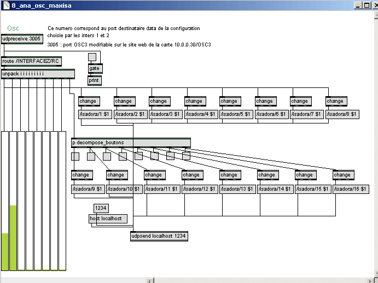Trigger the host localhost message box

108,219
